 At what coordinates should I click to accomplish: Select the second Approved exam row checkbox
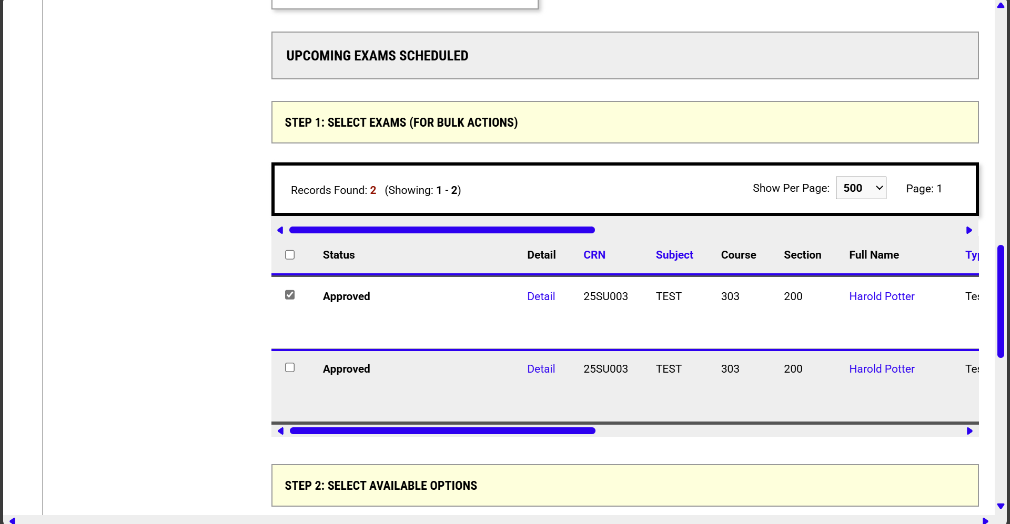point(290,367)
